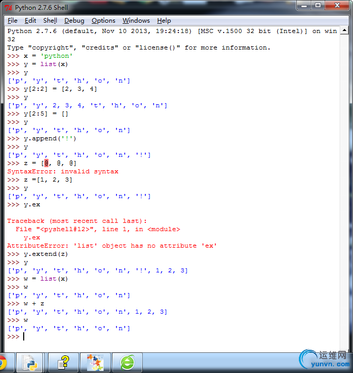Screen dimensions: 353x373
Task: Click the output list ending '!', 1, 2, 3]
Action: (98, 271)
